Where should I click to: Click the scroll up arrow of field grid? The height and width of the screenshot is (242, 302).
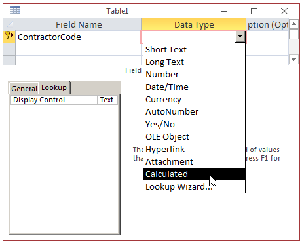[x=293, y=24]
